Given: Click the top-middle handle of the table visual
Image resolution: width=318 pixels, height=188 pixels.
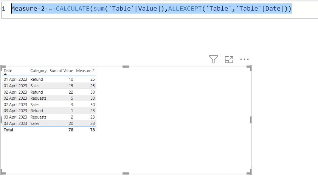Looking at the screenshot, I should click(126, 67).
